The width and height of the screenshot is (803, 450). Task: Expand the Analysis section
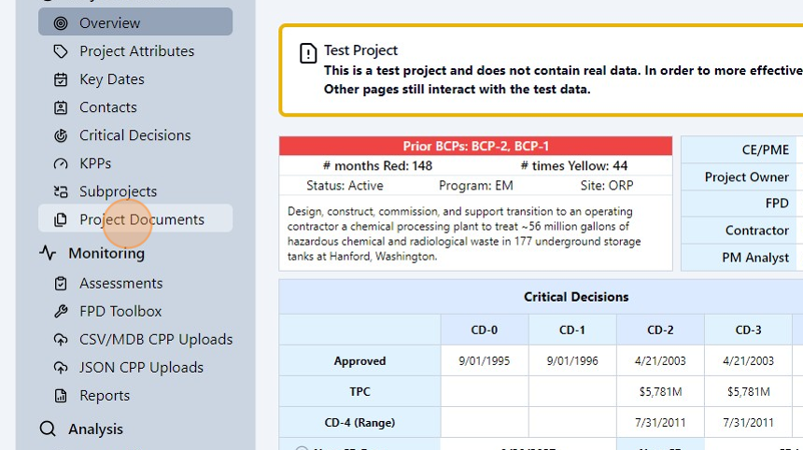[x=95, y=429]
